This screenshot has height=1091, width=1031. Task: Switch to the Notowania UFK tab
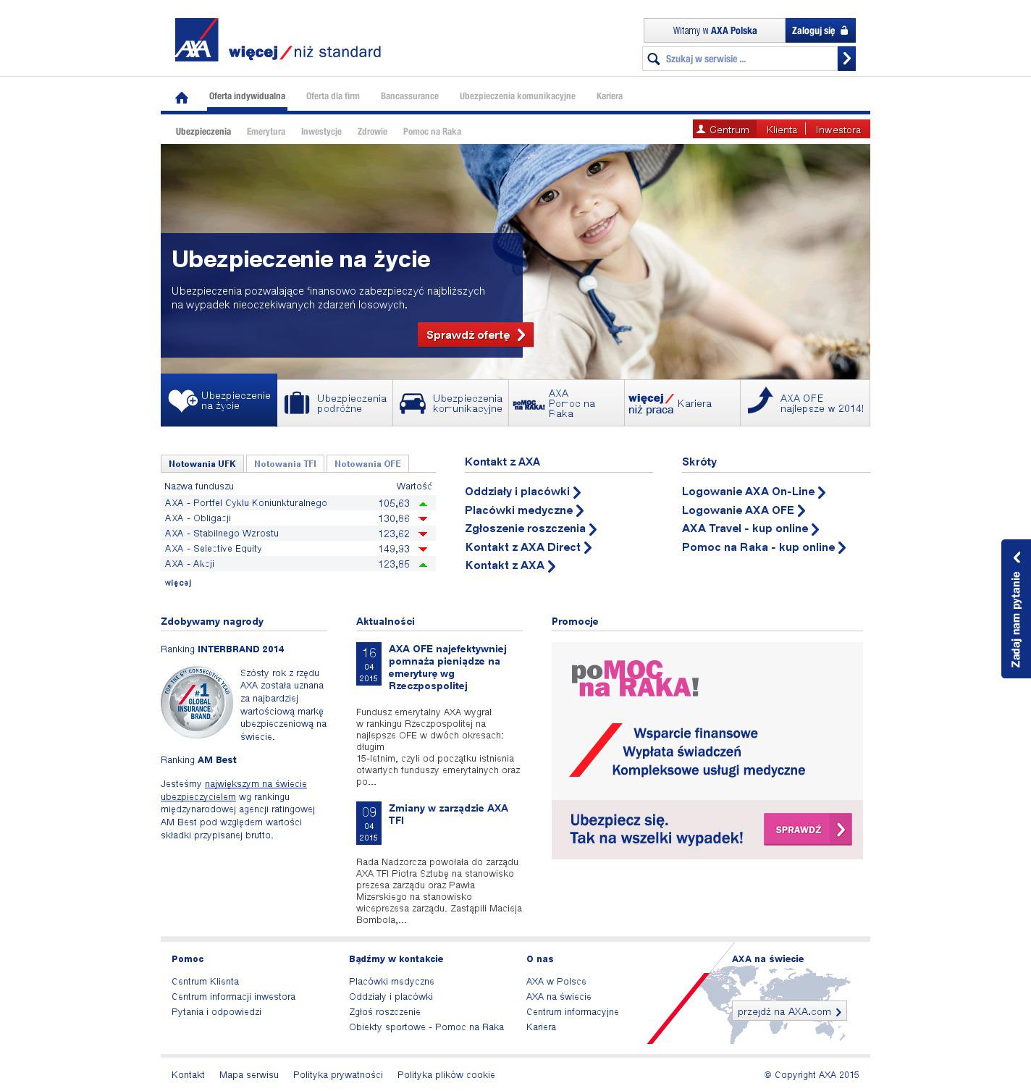[x=203, y=464]
